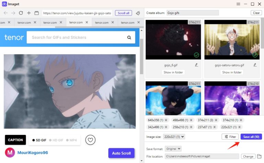This screenshot has height=163, width=264.
Task: Remove the 342x498 size filter tag
Action: [166, 127]
